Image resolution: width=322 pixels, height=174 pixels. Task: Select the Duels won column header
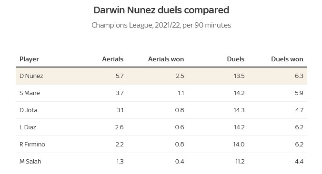(x=287, y=59)
